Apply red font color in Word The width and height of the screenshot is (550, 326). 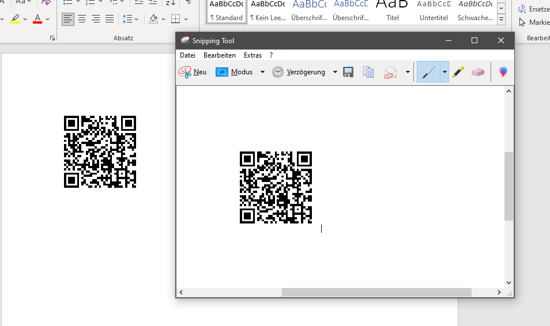tap(37, 19)
